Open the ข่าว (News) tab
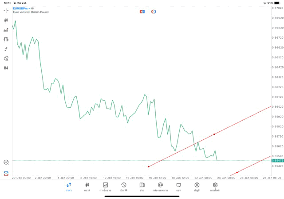Viewport: 284px width, 199px height. coord(142,187)
